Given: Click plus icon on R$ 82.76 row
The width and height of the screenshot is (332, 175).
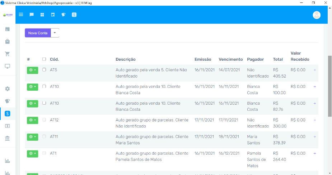Looking at the screenshot, I should pos(315,104).
